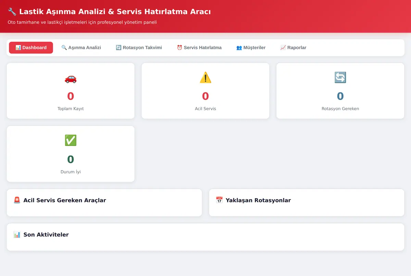Open the Dashboard tab
The image size is (411, 276).
[x=31, y=48]
